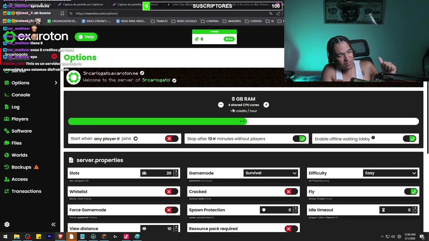Toggle the Fly switch
The image size is (429, 241).
411,191
